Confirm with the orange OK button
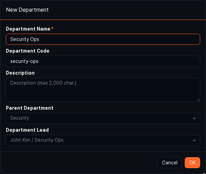Image resolution: width=206 pixels, height=174 pixels. tap(192, 163)
